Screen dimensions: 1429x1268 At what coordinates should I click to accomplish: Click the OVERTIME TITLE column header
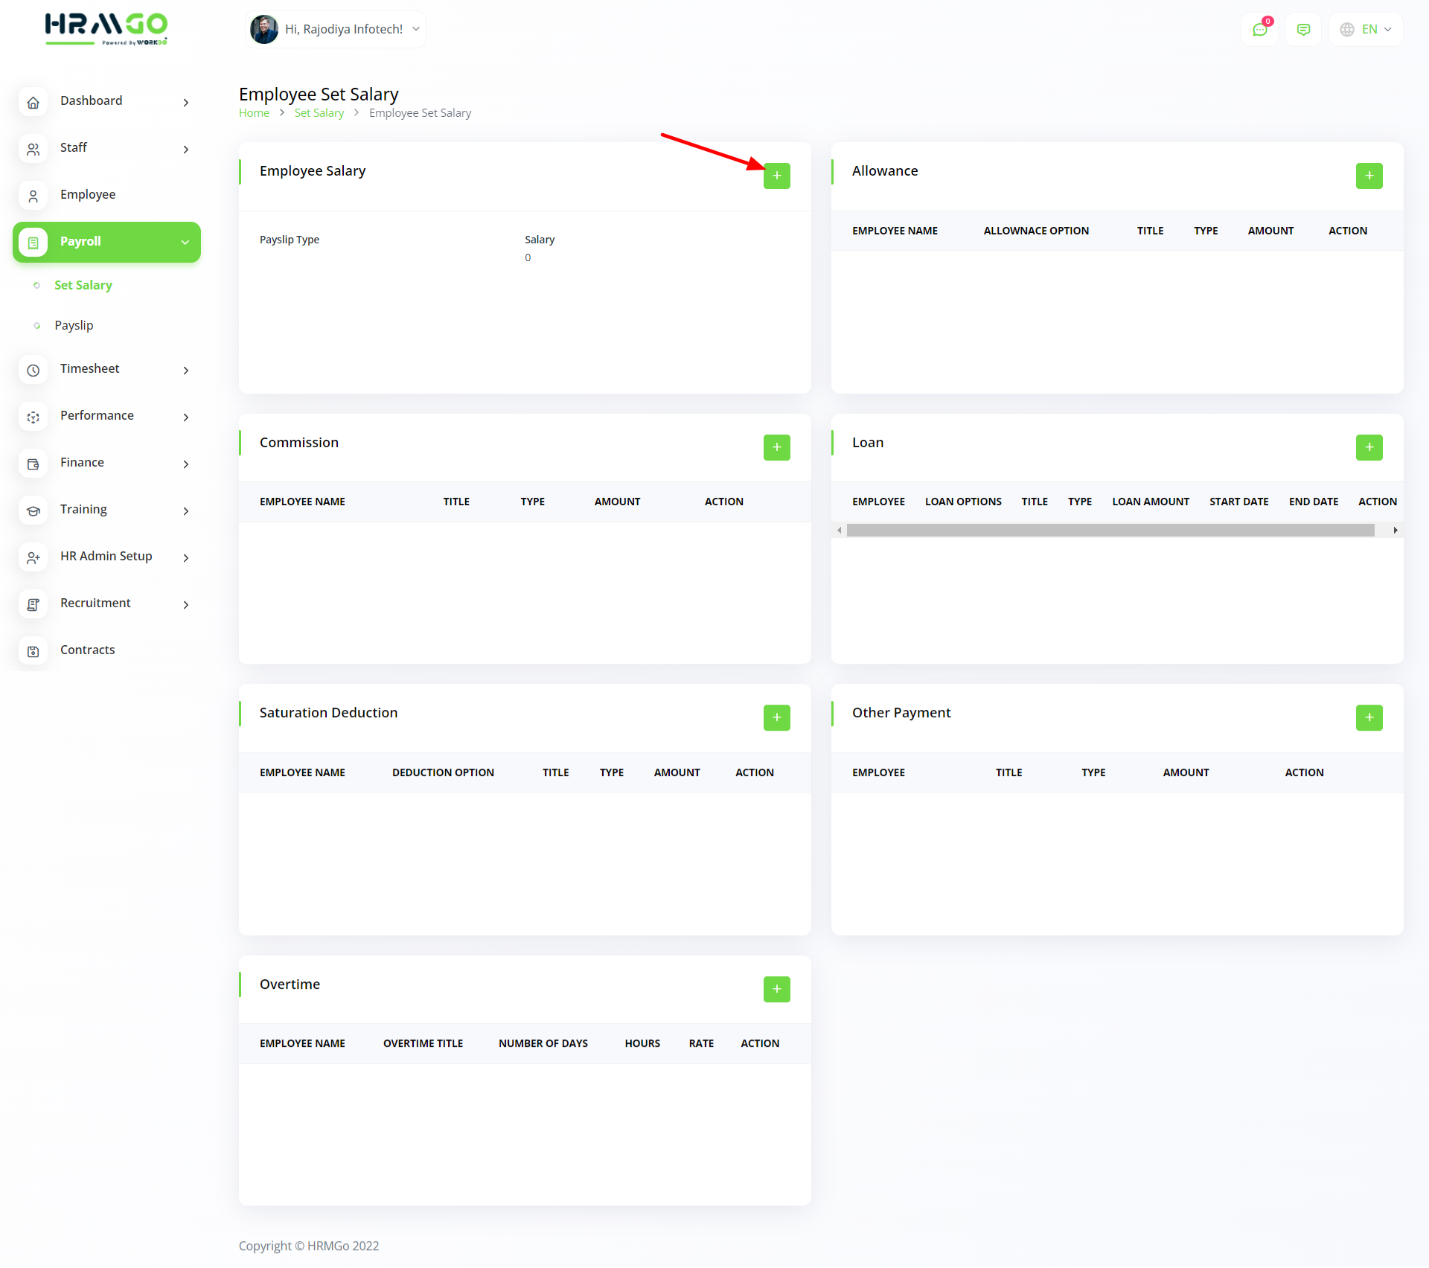click(x=423, y=1043)
